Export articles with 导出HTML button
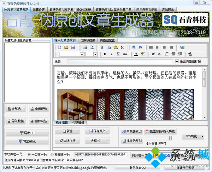The width and height of the screenshot is (212, 172). click(27, 142)
